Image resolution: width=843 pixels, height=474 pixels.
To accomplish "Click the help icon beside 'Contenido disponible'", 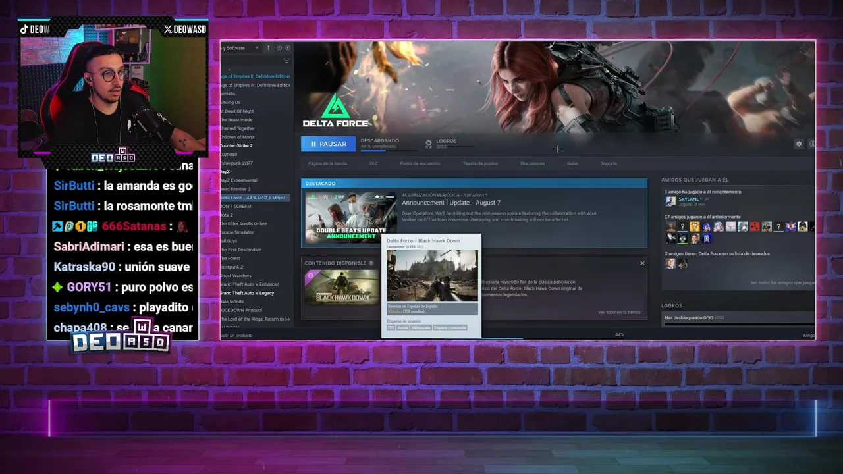I will (371, 263).
